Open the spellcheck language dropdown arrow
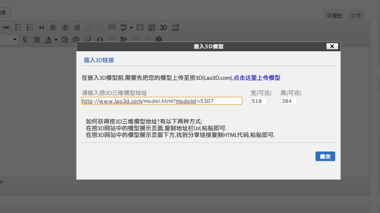 point(131,28)
